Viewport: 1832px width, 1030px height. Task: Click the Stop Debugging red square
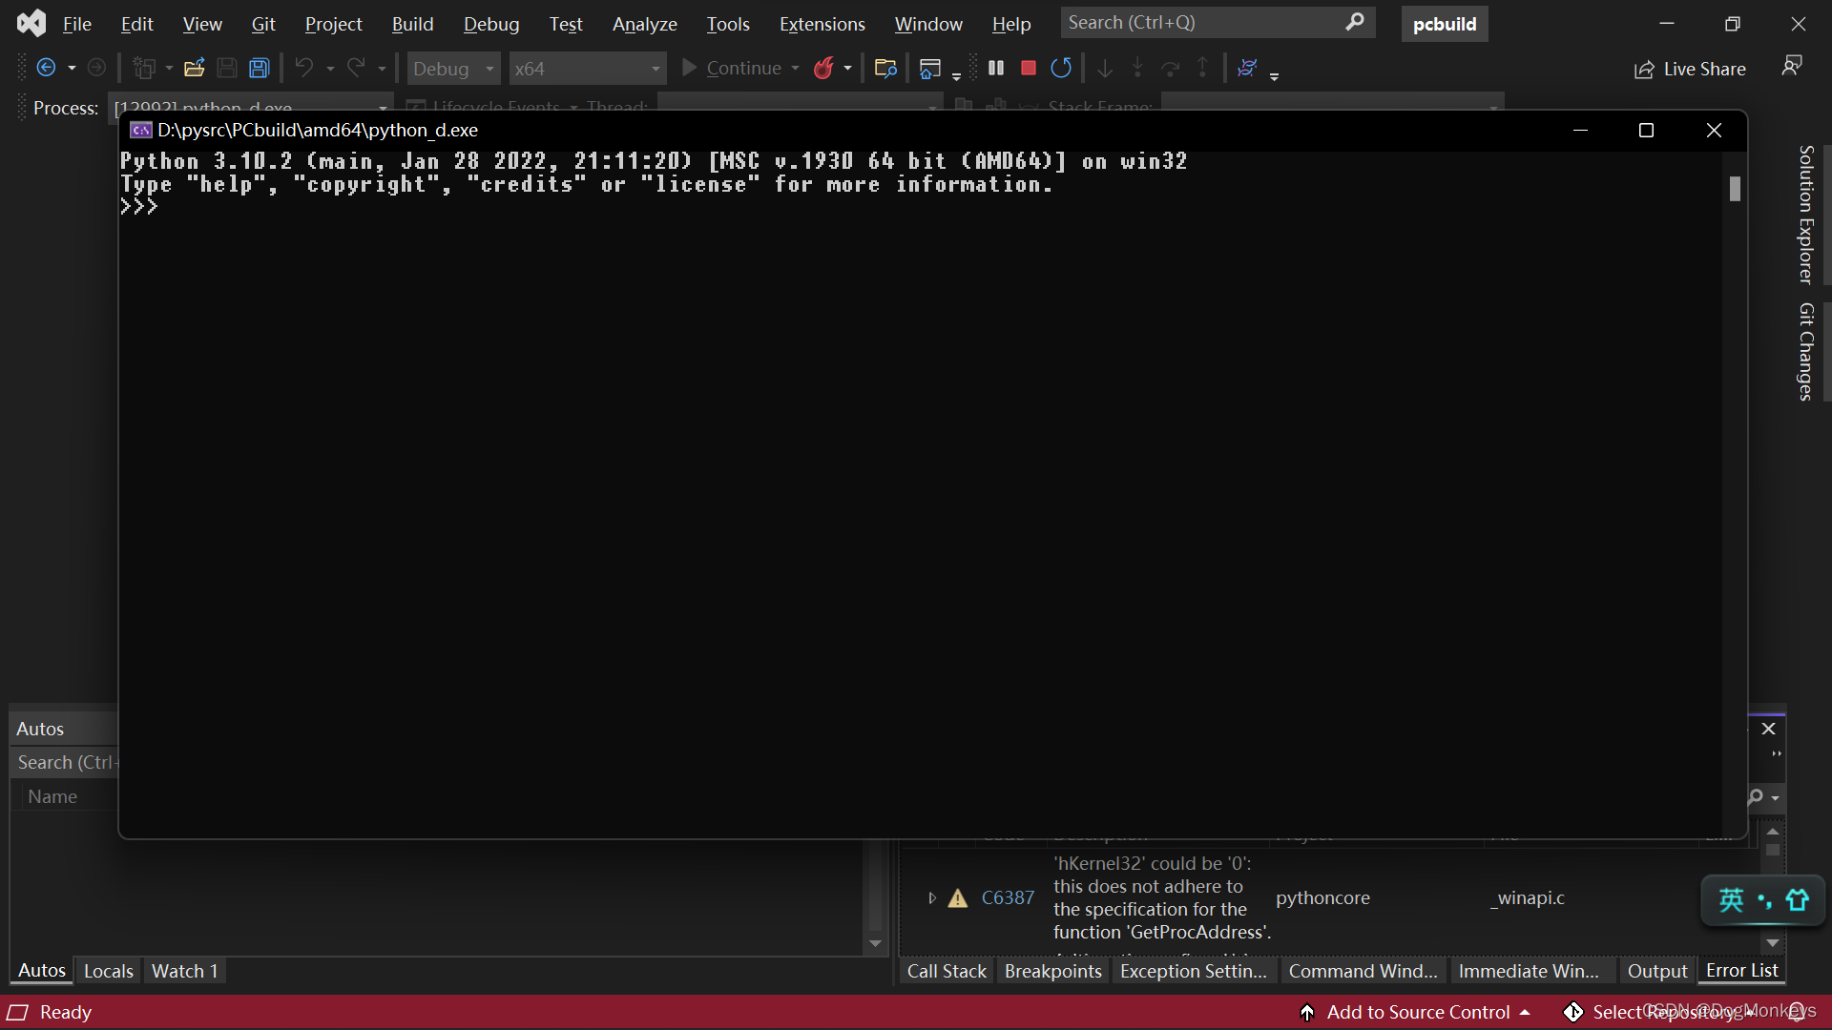[1028, 68]
